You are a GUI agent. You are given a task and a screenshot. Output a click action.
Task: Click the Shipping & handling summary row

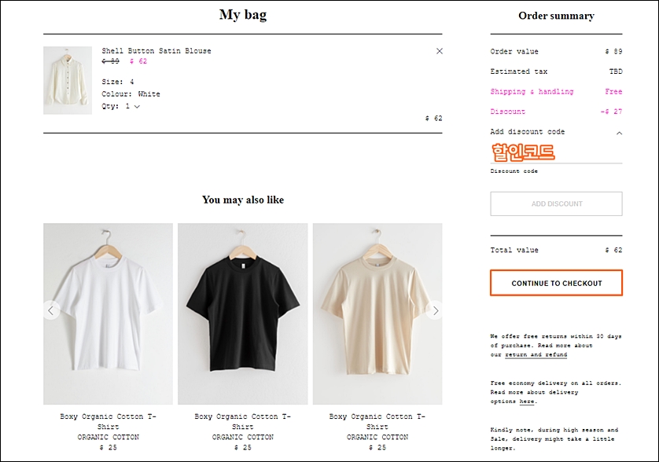(x=556, y=92)
